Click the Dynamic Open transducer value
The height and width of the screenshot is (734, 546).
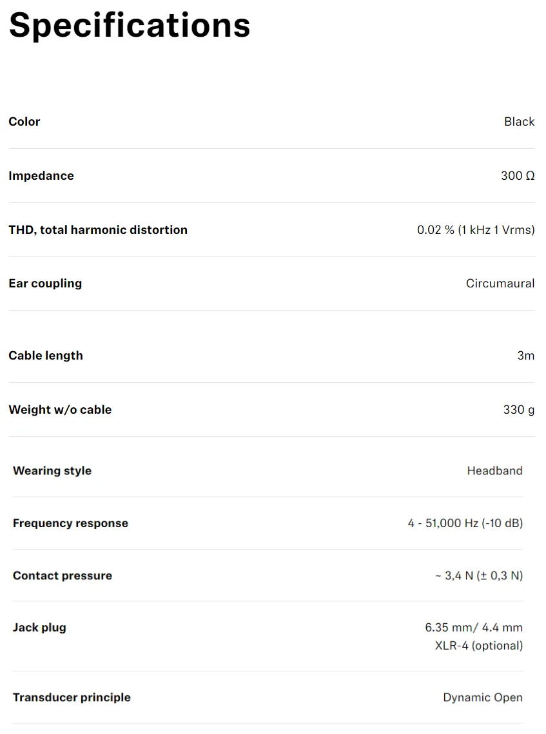click(483, 697)
